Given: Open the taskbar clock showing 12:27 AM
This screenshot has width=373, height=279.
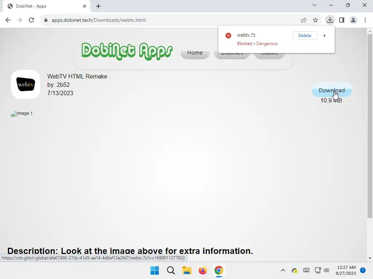Looking at the screenshot, I should (x=346, y=270).
